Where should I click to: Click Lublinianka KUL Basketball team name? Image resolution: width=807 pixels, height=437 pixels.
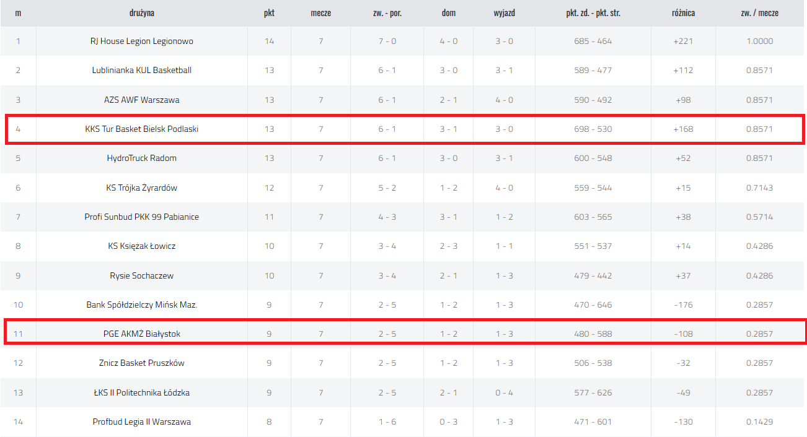pos(141,71)
